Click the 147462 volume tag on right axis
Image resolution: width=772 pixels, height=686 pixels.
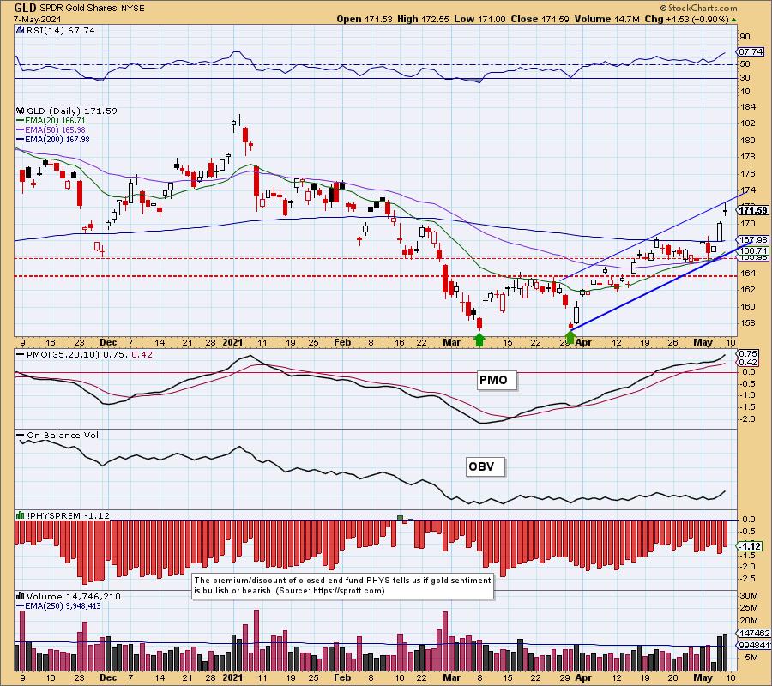pyautogui.click(x=754, y=634)
